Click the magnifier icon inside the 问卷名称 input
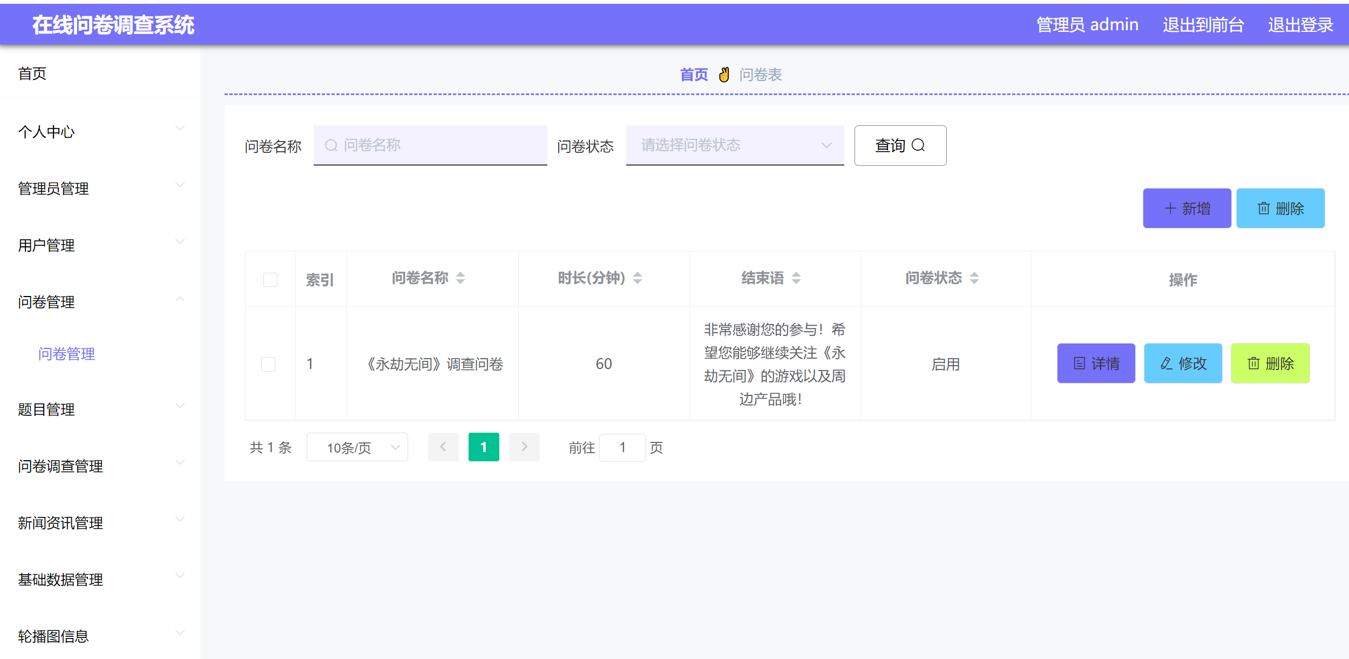 (330, 145)
